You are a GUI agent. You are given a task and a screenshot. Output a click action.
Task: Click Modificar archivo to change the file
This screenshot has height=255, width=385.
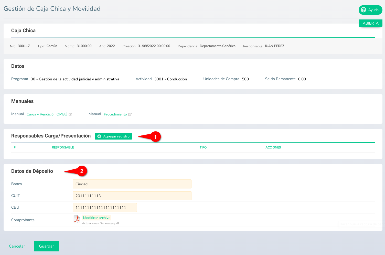pos(97,218)
